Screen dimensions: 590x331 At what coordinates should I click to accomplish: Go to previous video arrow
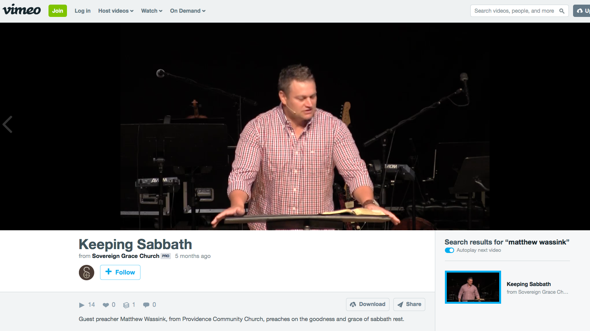click(x=7, y=124)
